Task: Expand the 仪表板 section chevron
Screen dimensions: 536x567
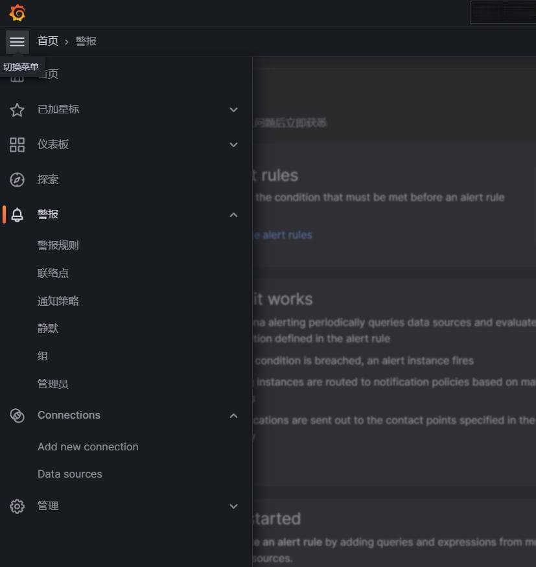Action: pyautogui.click(x=233, y=145)
